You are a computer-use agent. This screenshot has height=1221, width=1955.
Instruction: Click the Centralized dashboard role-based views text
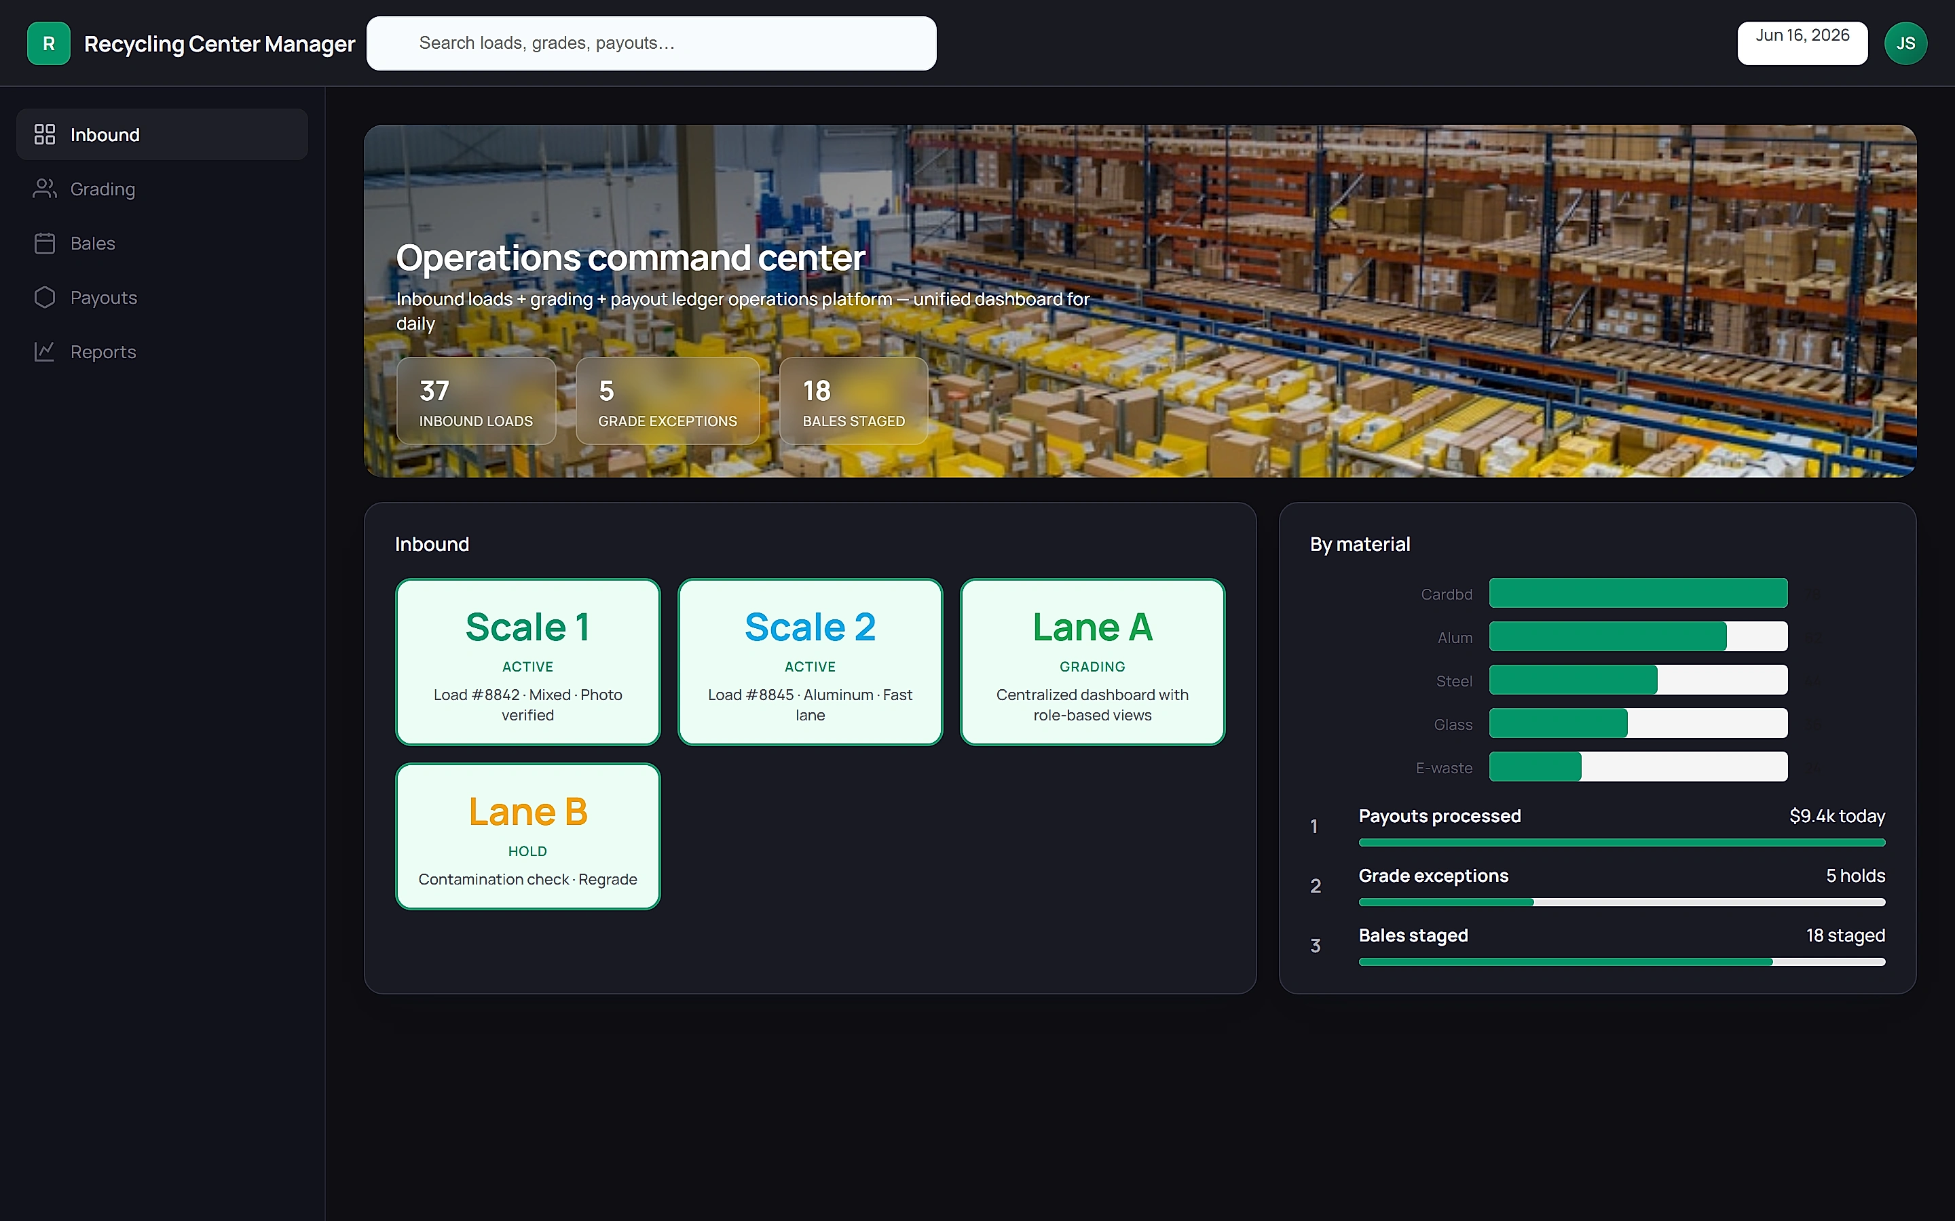[1092, 704]
